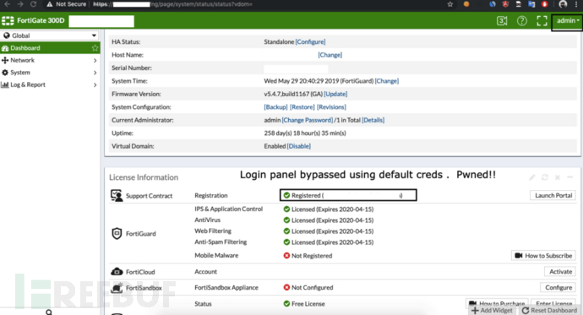Click the Not Secure warning indicator
The width and height of the screenshot is (583, 315).
[66, 4]
